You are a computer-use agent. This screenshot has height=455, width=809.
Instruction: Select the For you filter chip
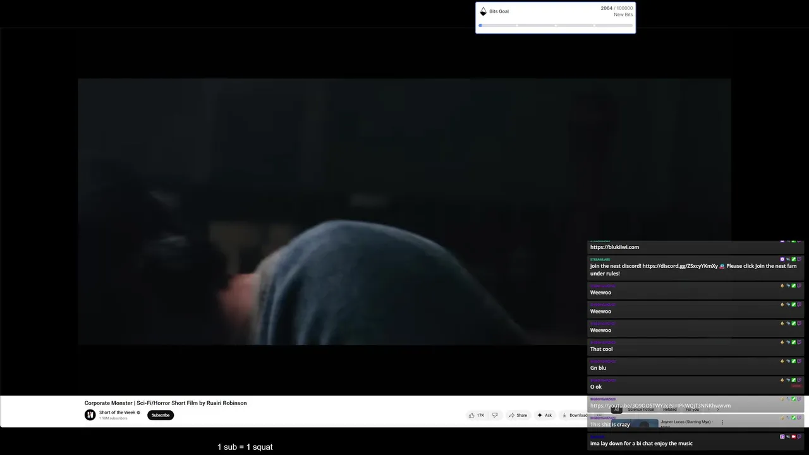pos(692,409)
